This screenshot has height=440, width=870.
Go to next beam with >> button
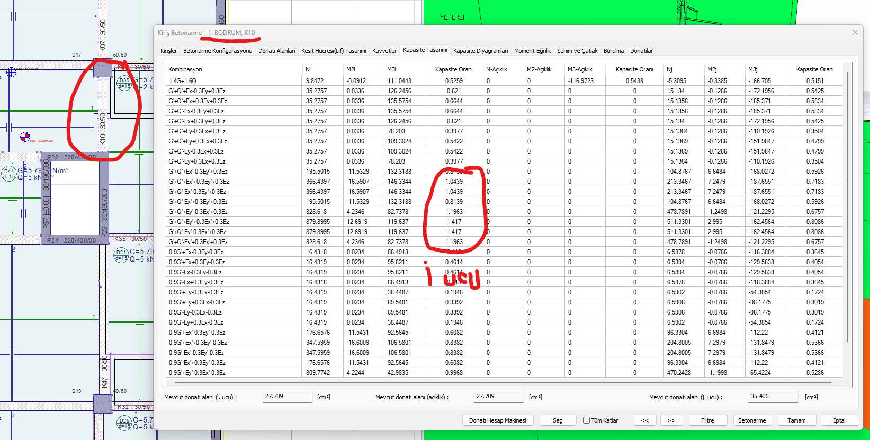(x=671, y=420)
